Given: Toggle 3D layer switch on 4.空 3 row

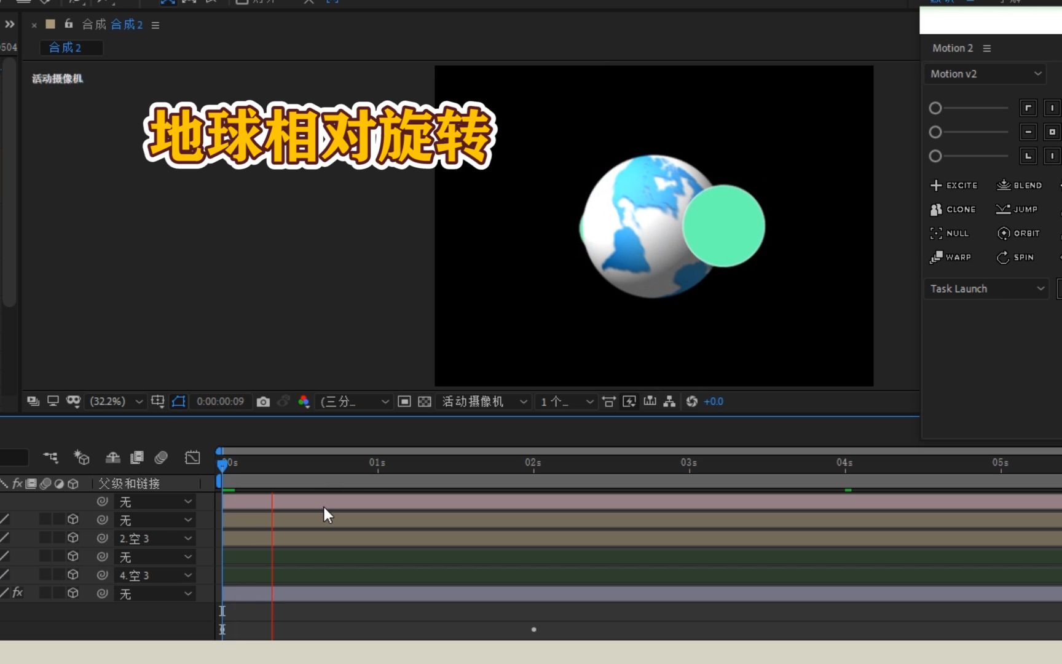Looking at the screenshot, I should tap(73, 575).
